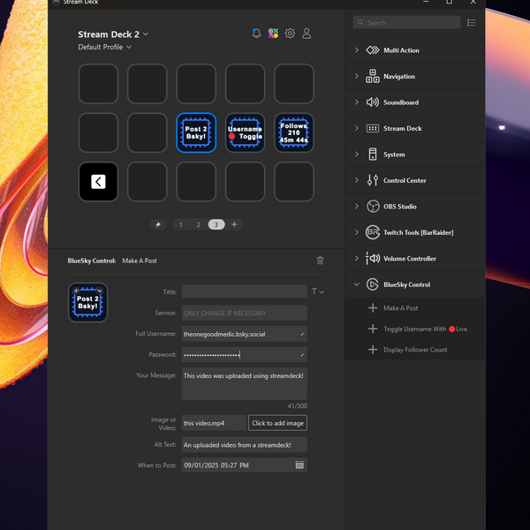Image resolution: width=530 pixels, height=530 pixels.
Task: Click the Stream Deck category icon
Action: 373,128
